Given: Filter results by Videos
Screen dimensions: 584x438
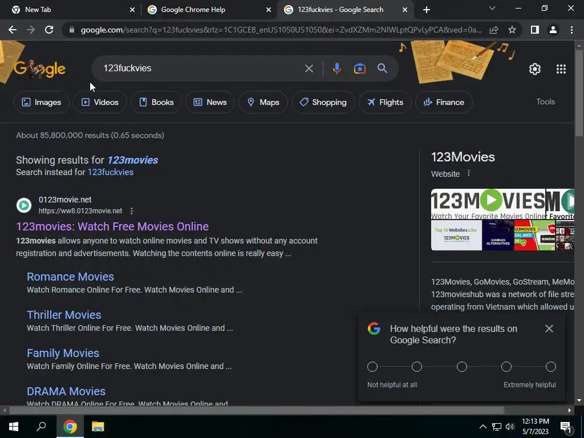Looking at the screenshot, I should [100, 102].
